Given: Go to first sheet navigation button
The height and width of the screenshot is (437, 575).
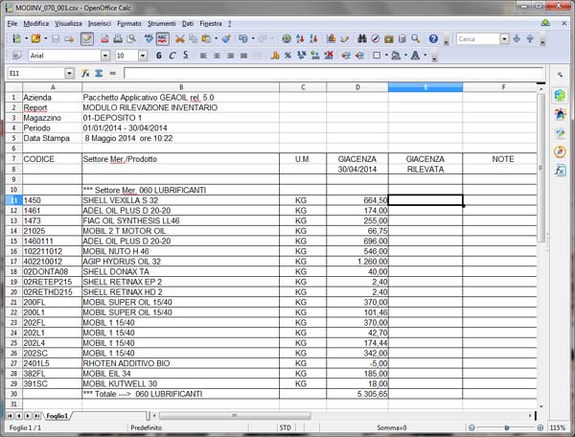Looking at the screenshot, I should click(10, 416).
